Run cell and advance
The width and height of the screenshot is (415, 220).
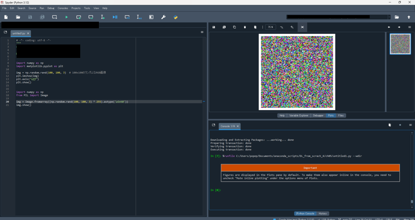pyautogui.click(x=91, y=17)
